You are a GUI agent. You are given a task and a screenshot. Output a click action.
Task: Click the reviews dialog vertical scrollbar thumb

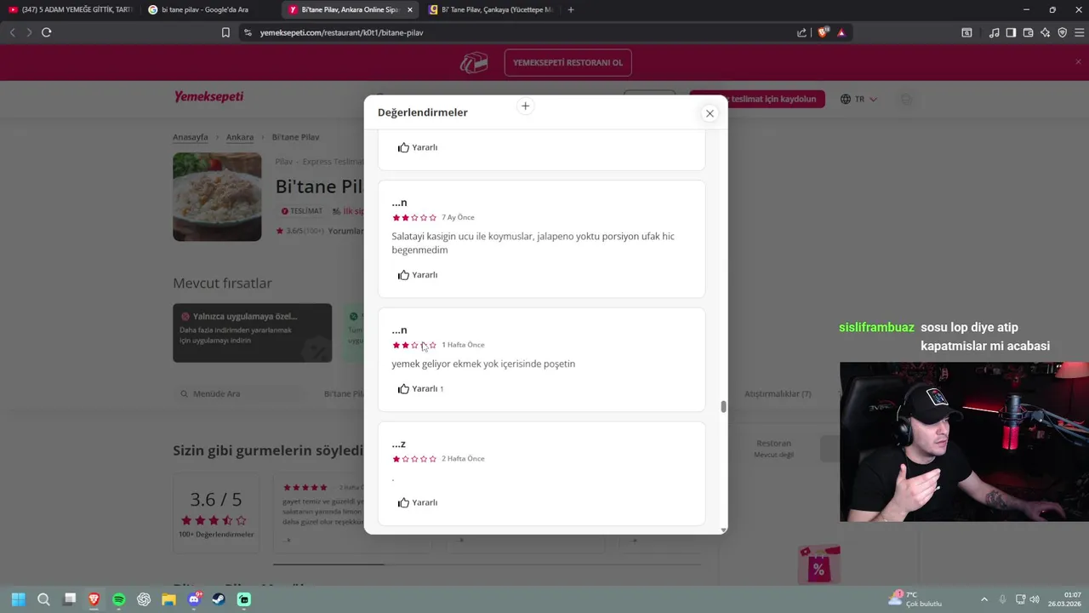coord(723,406)
